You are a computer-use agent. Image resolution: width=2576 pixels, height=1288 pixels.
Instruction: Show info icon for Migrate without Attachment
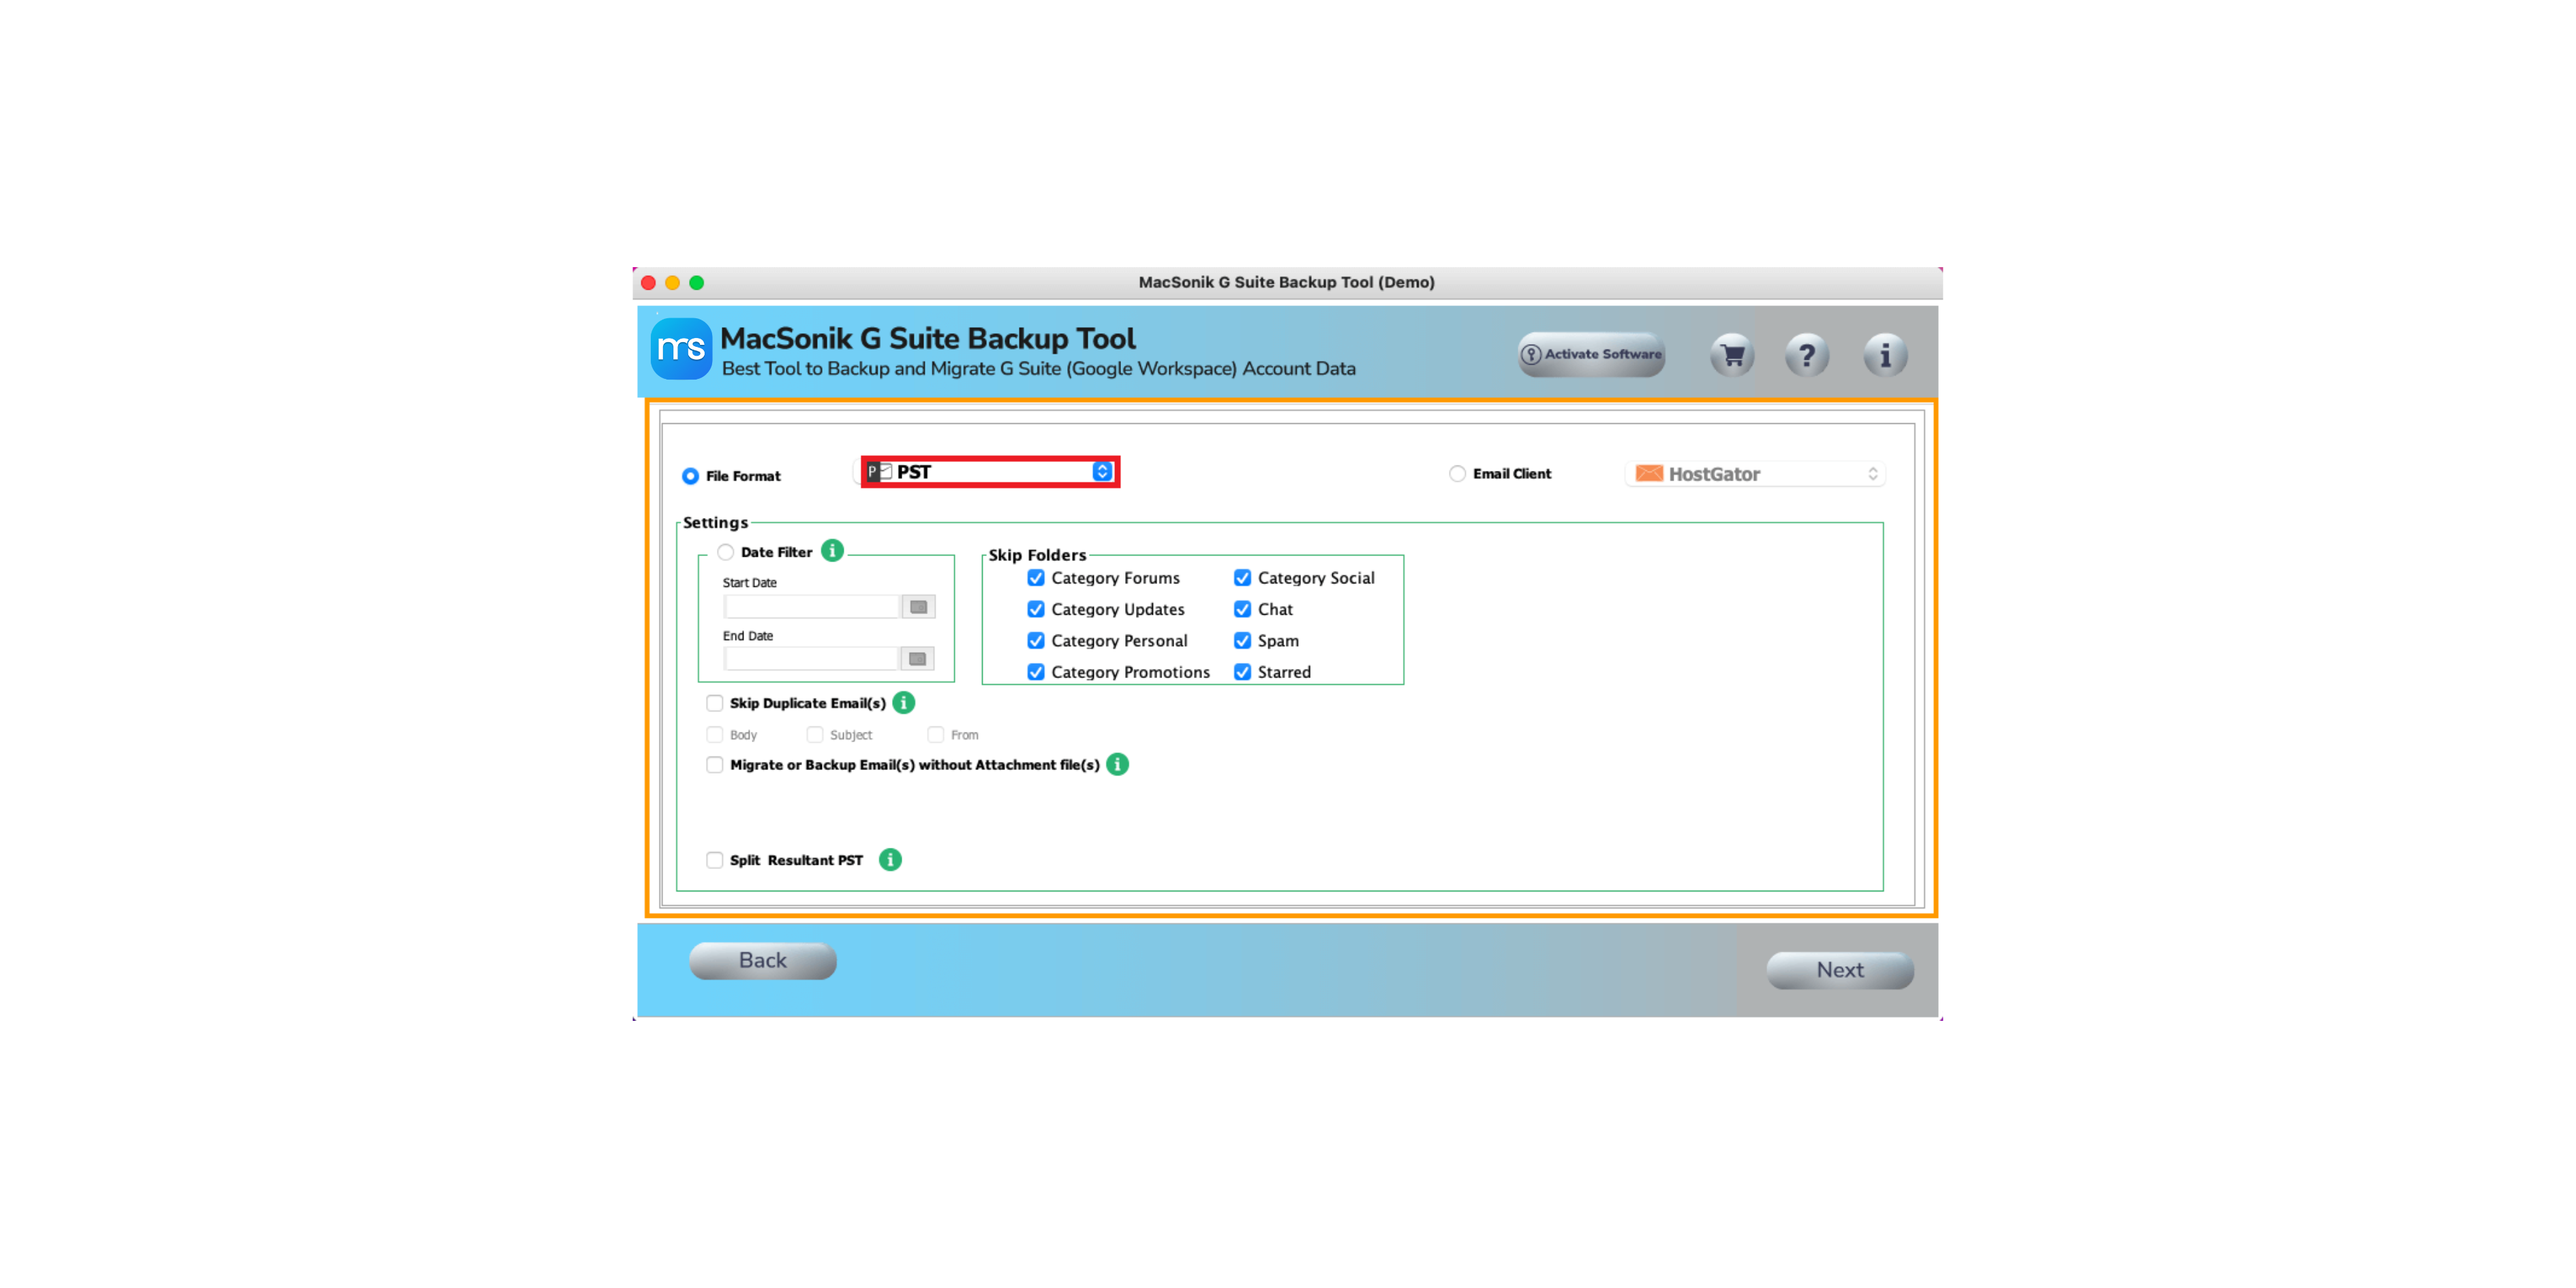pyautogui.click(x=1117, y=764)
